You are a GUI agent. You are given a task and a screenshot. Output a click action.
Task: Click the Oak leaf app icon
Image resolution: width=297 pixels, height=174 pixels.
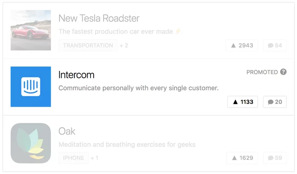31,143
